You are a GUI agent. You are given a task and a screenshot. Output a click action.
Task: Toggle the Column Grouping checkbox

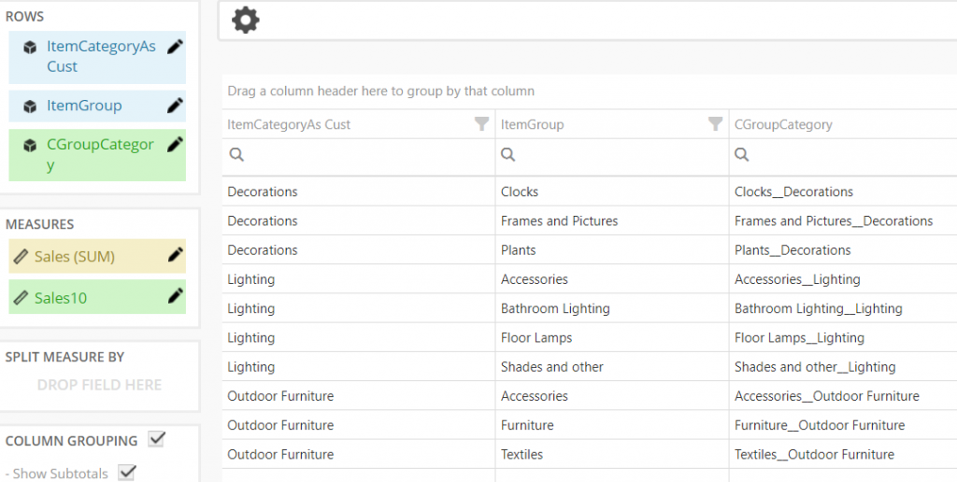point(157,439)
